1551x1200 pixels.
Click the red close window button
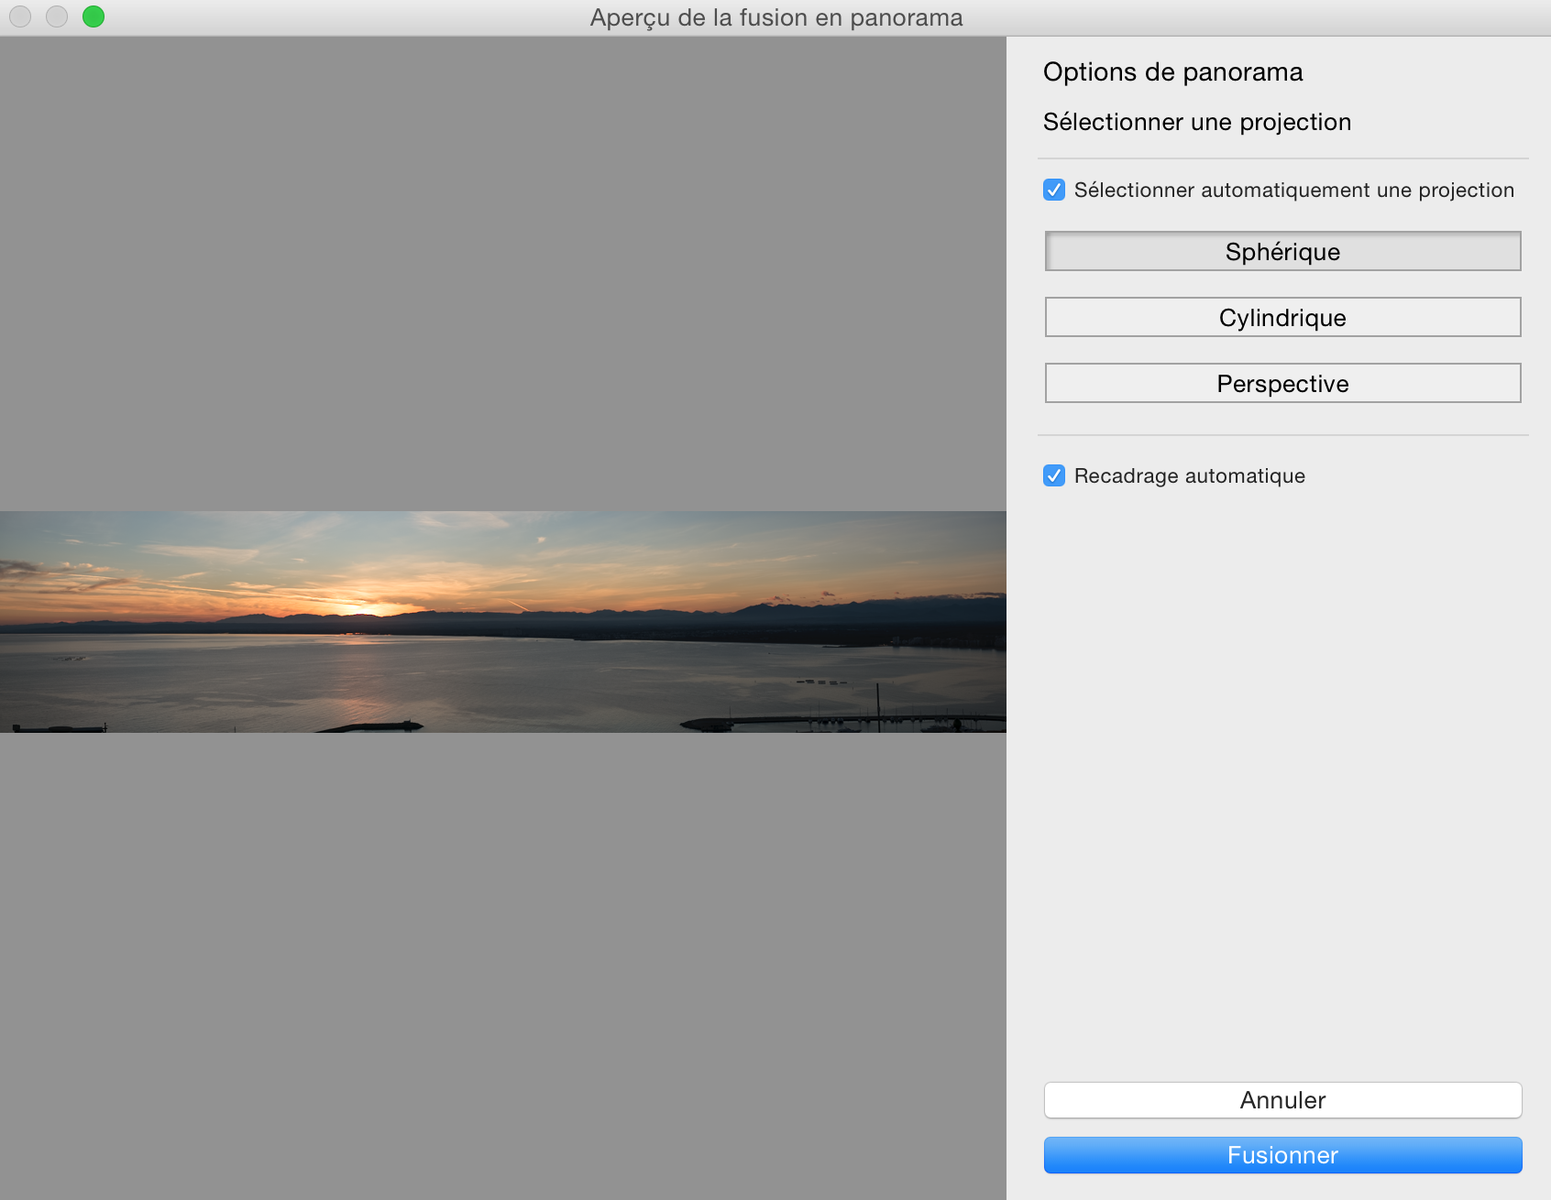click(x=19, y=16)
